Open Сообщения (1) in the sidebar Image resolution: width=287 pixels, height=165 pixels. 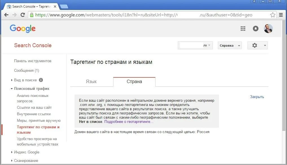click(27, 70)
